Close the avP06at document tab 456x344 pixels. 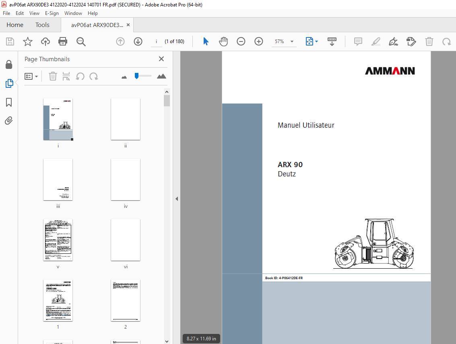[x=128, y=25]
